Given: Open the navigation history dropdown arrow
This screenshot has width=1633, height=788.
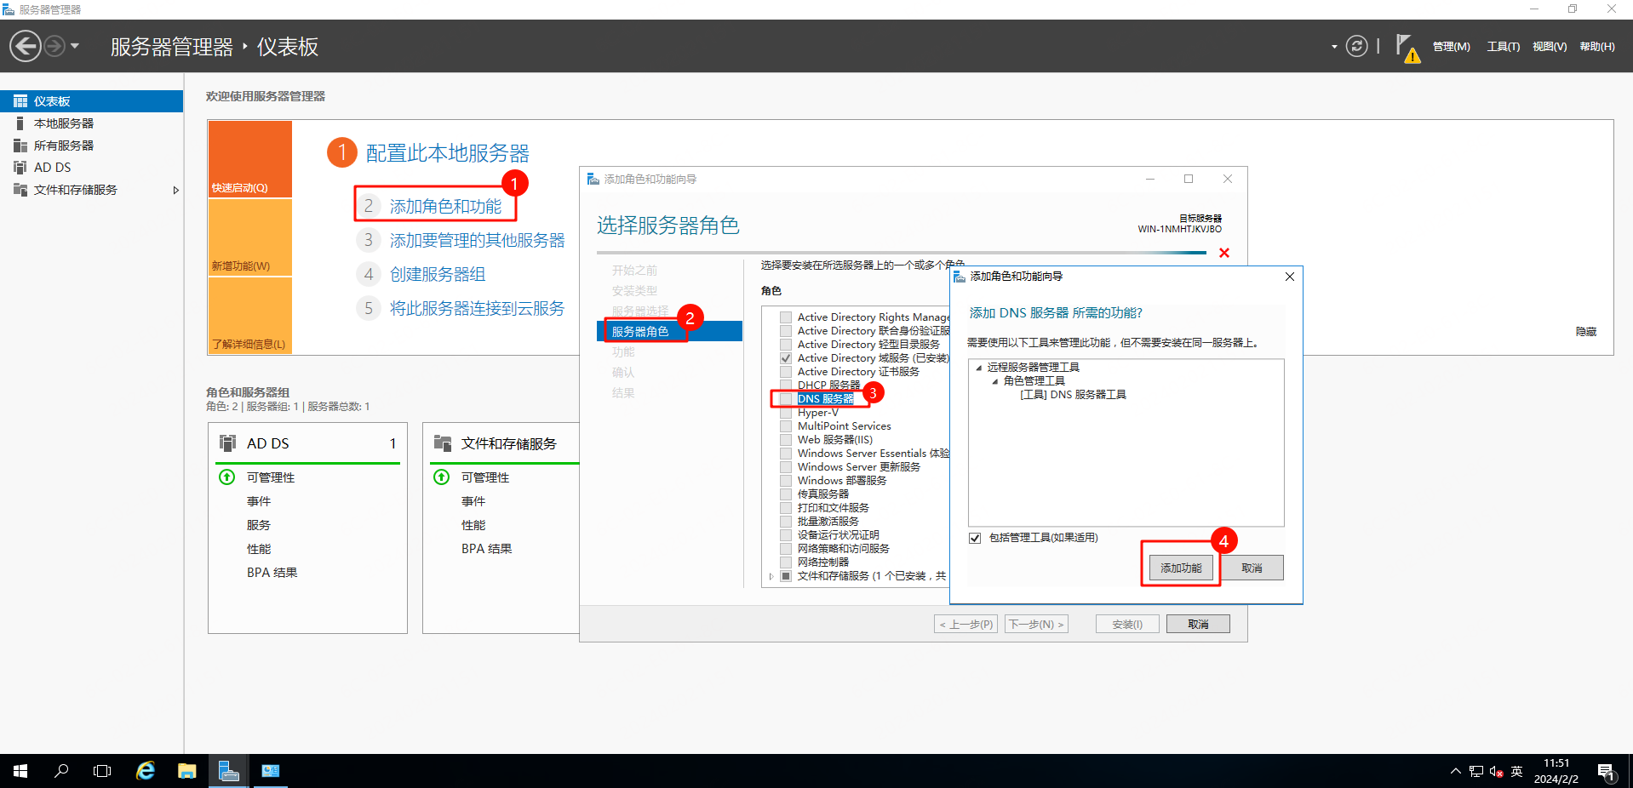Looking at the screenshot, I should pyautogui.click(x=75, y=46).
